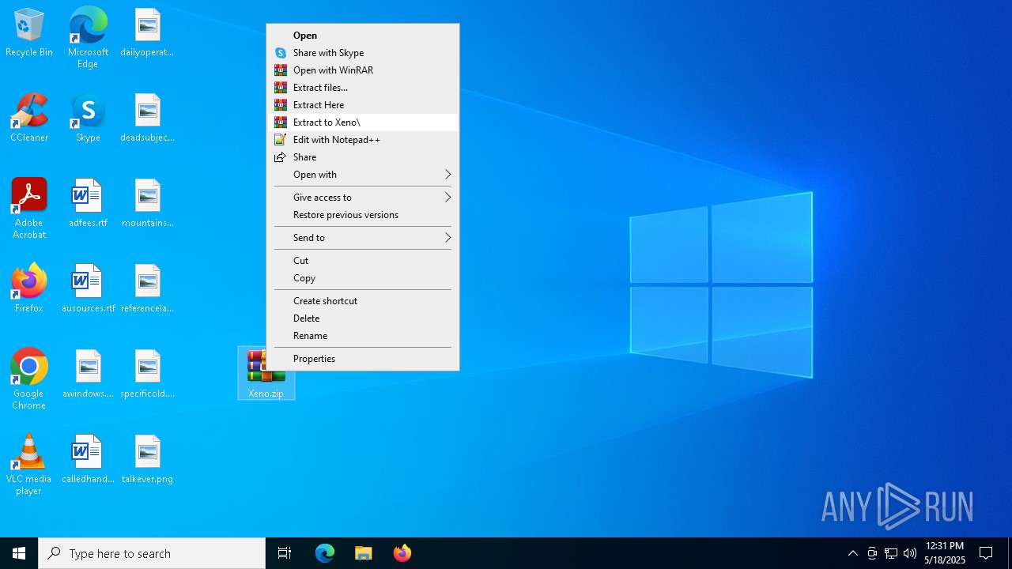Choose Extract to Xeno\ option
This screenshot has height=569, width=1012.
point(363,122)
